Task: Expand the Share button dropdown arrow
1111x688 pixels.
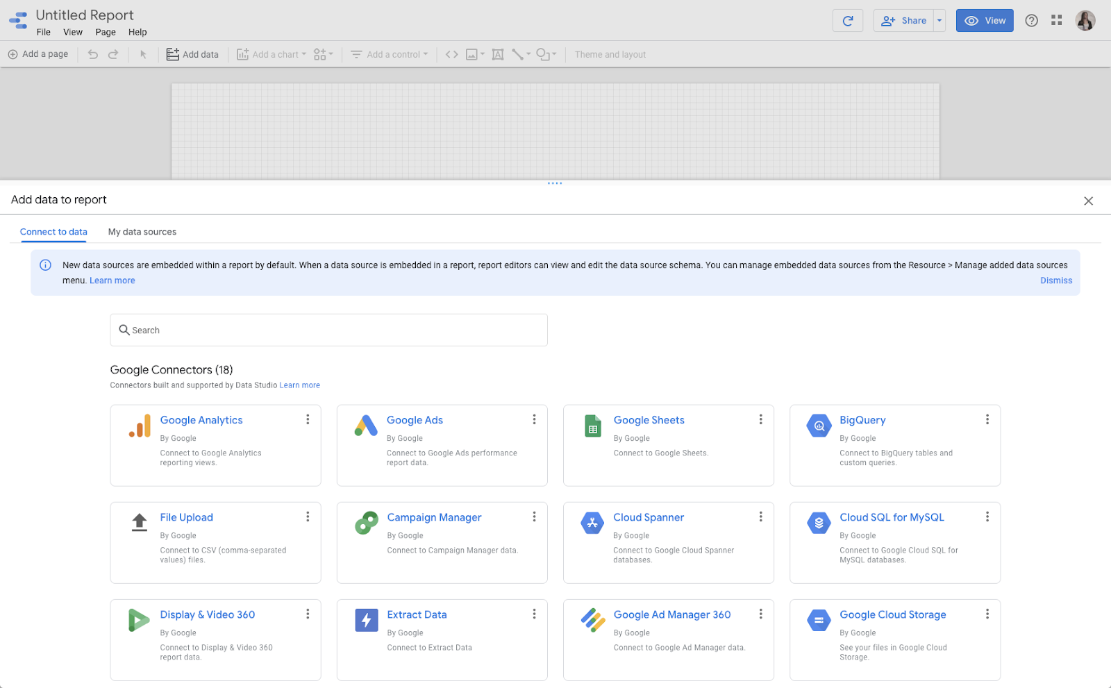Action: tap(939, 21)
